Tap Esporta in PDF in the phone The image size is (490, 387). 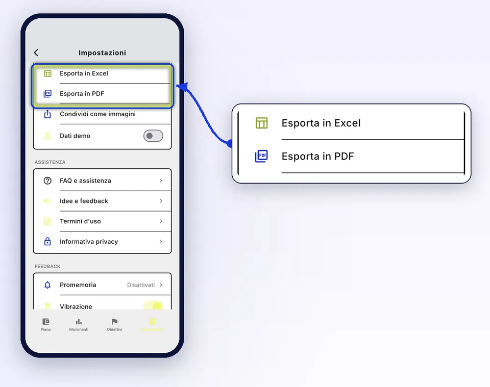[82, 94]
